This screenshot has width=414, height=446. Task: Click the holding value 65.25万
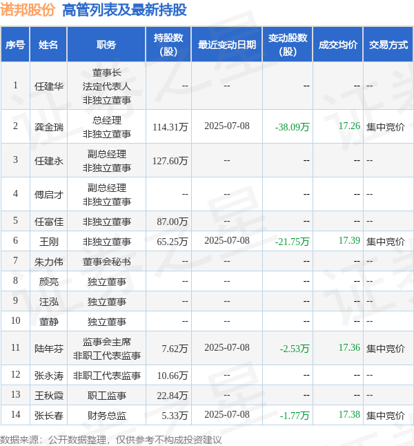pos(172,242)
